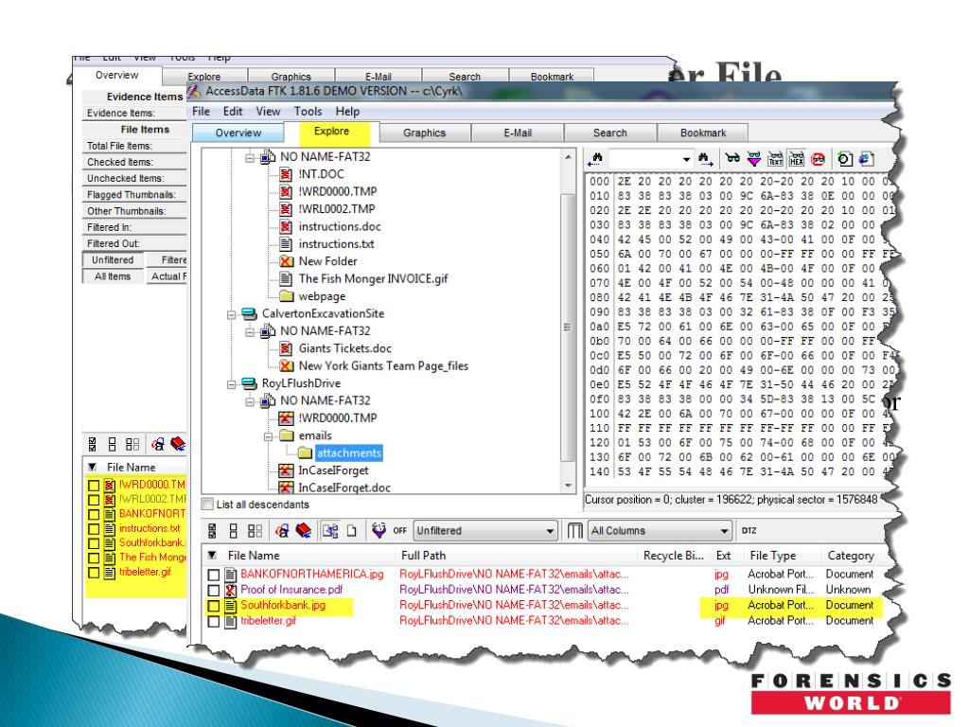Click check-all-files icon in front window list toolbar
The width and height of the screenshot is (969, 727).
[x=213, y=530]
